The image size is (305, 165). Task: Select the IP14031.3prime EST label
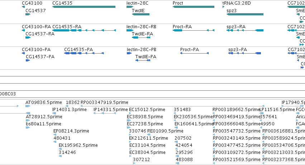click(x=70, y=110)
